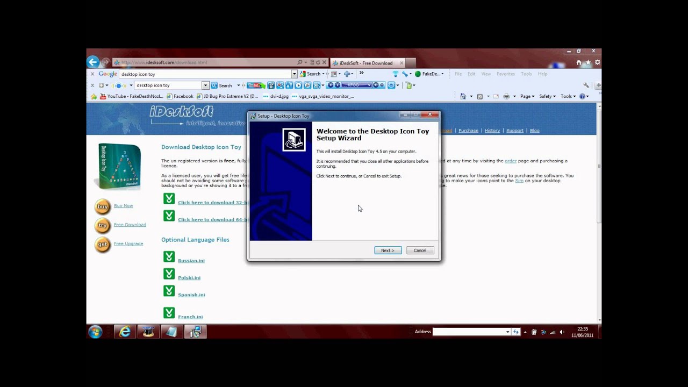Screen dimensions: 688x387
Task: Click the show hidden icons arrow in the tray
Action: [526, 332]
